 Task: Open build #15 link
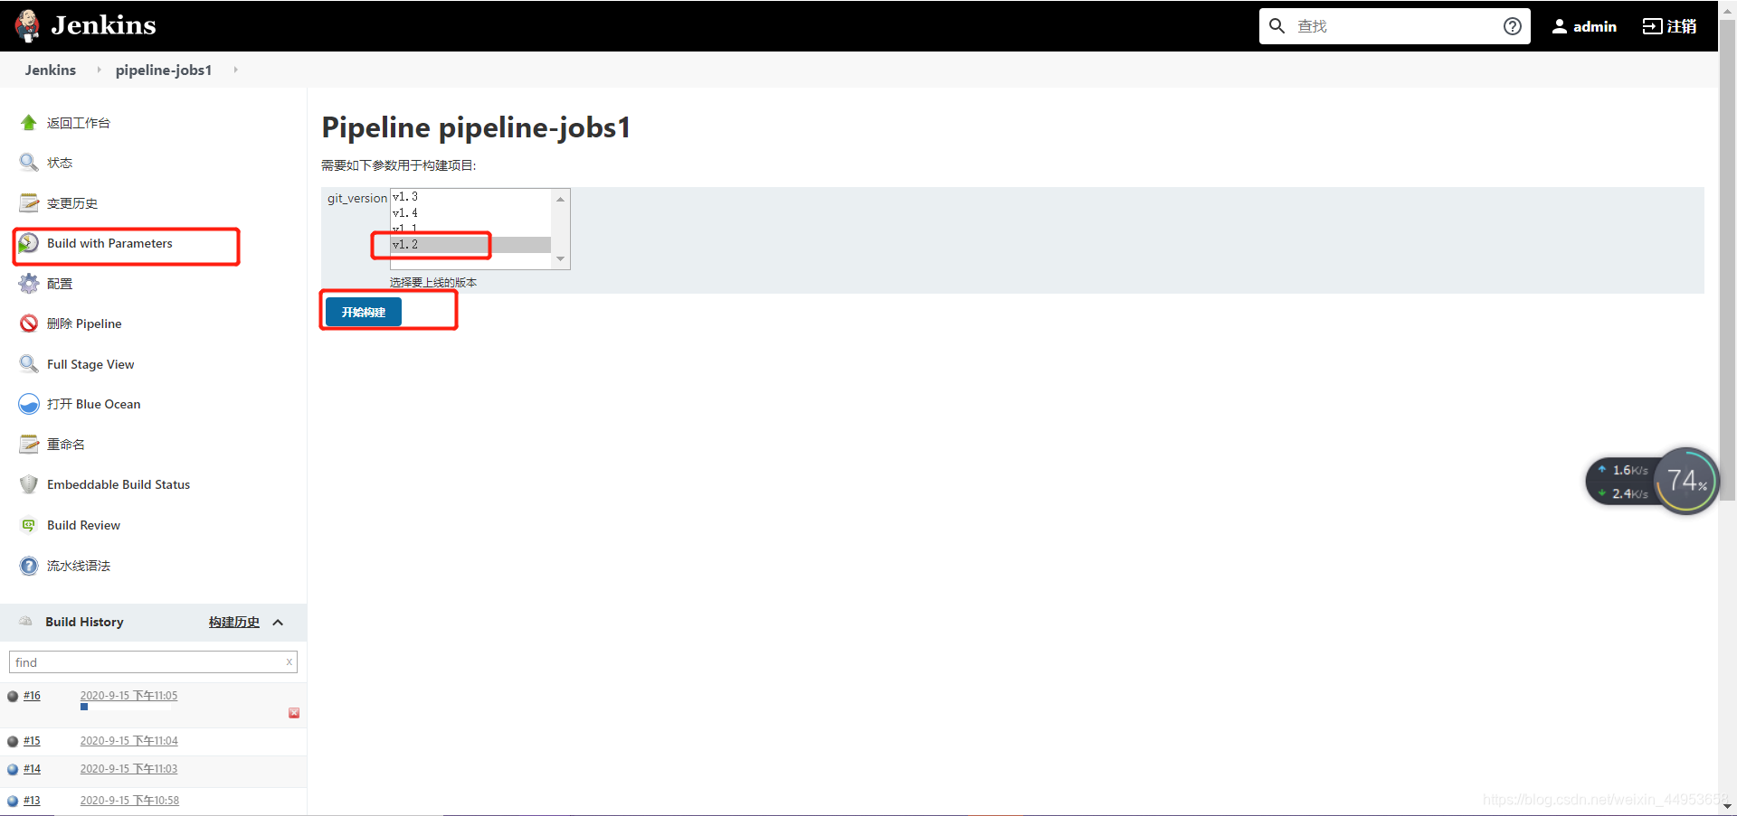point(32,741)
